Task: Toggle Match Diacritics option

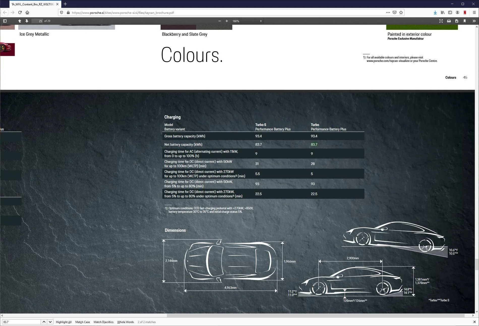Action: pyautogui.click(x=103, y=322)
